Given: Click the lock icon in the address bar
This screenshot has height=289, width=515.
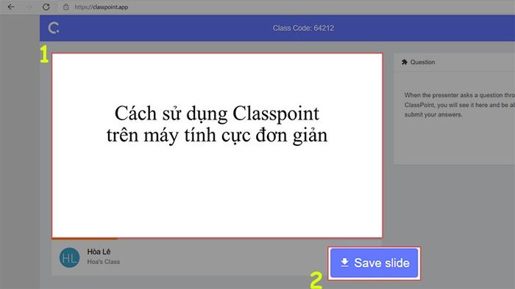Looking at the screenshot, I should coord(66,7).
